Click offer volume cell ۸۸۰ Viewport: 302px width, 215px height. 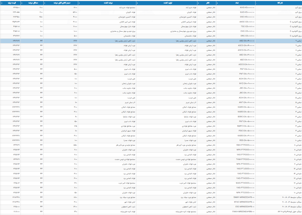(61, 197)
